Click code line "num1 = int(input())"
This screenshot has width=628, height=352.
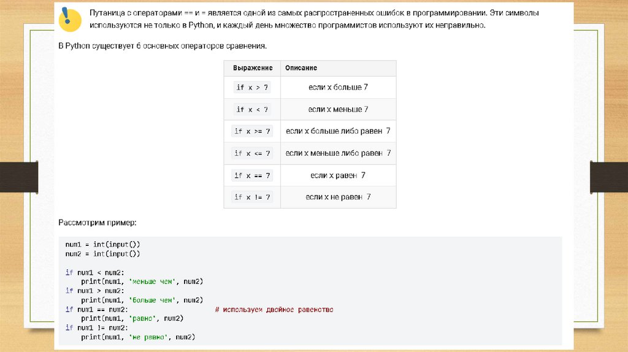[102, 244]
